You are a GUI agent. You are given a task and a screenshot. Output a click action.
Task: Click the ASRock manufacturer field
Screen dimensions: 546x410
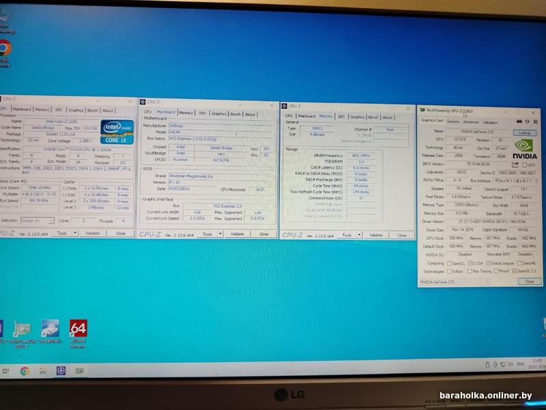point(220,126)
